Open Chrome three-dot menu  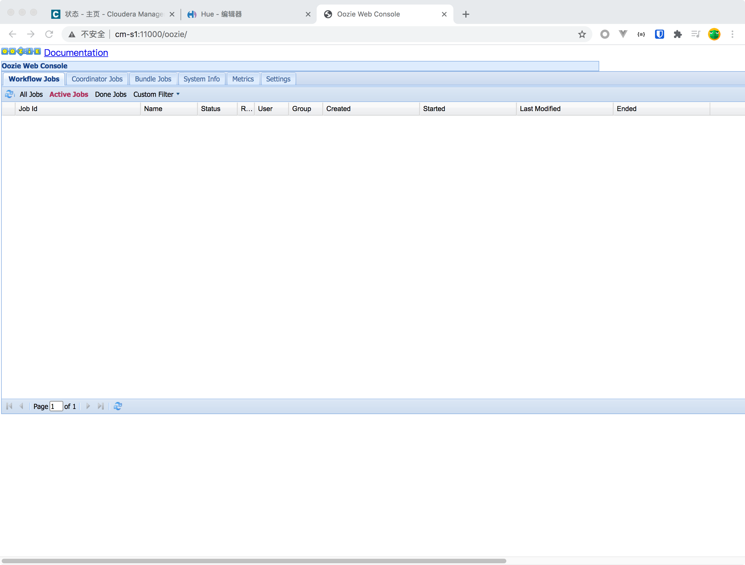[732, 34]
